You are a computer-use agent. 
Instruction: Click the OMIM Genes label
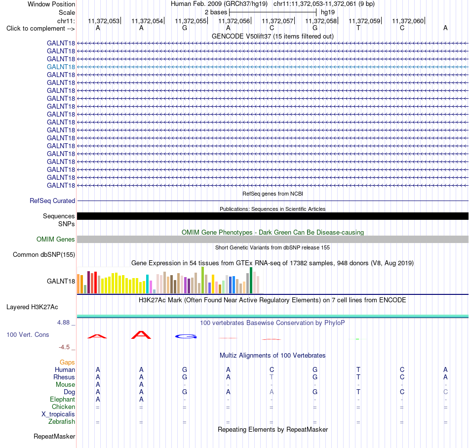55,240
